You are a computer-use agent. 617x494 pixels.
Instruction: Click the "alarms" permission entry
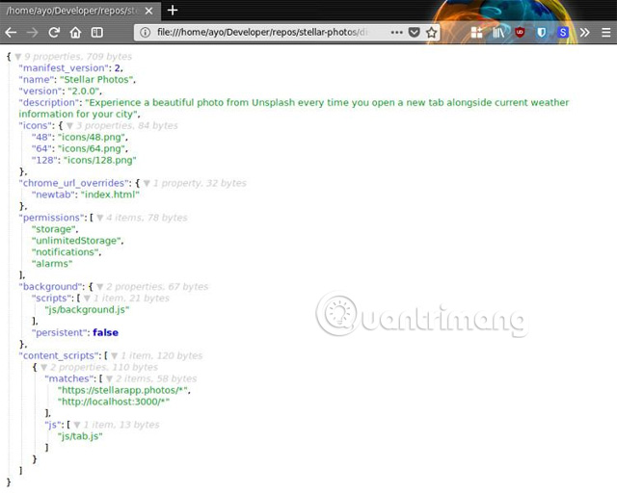[x=52, y=264]
